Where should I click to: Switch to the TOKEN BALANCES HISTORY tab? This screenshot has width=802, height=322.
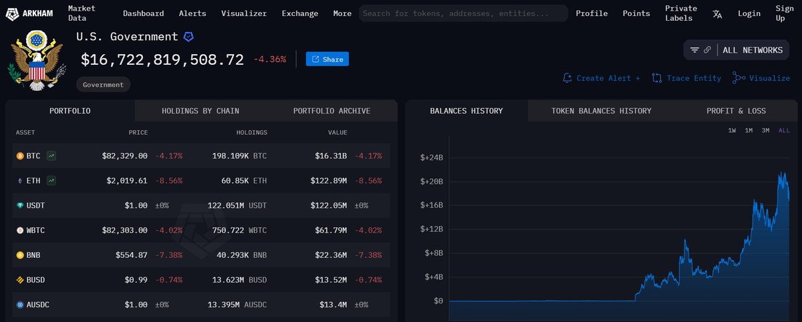tap(601, 111)
